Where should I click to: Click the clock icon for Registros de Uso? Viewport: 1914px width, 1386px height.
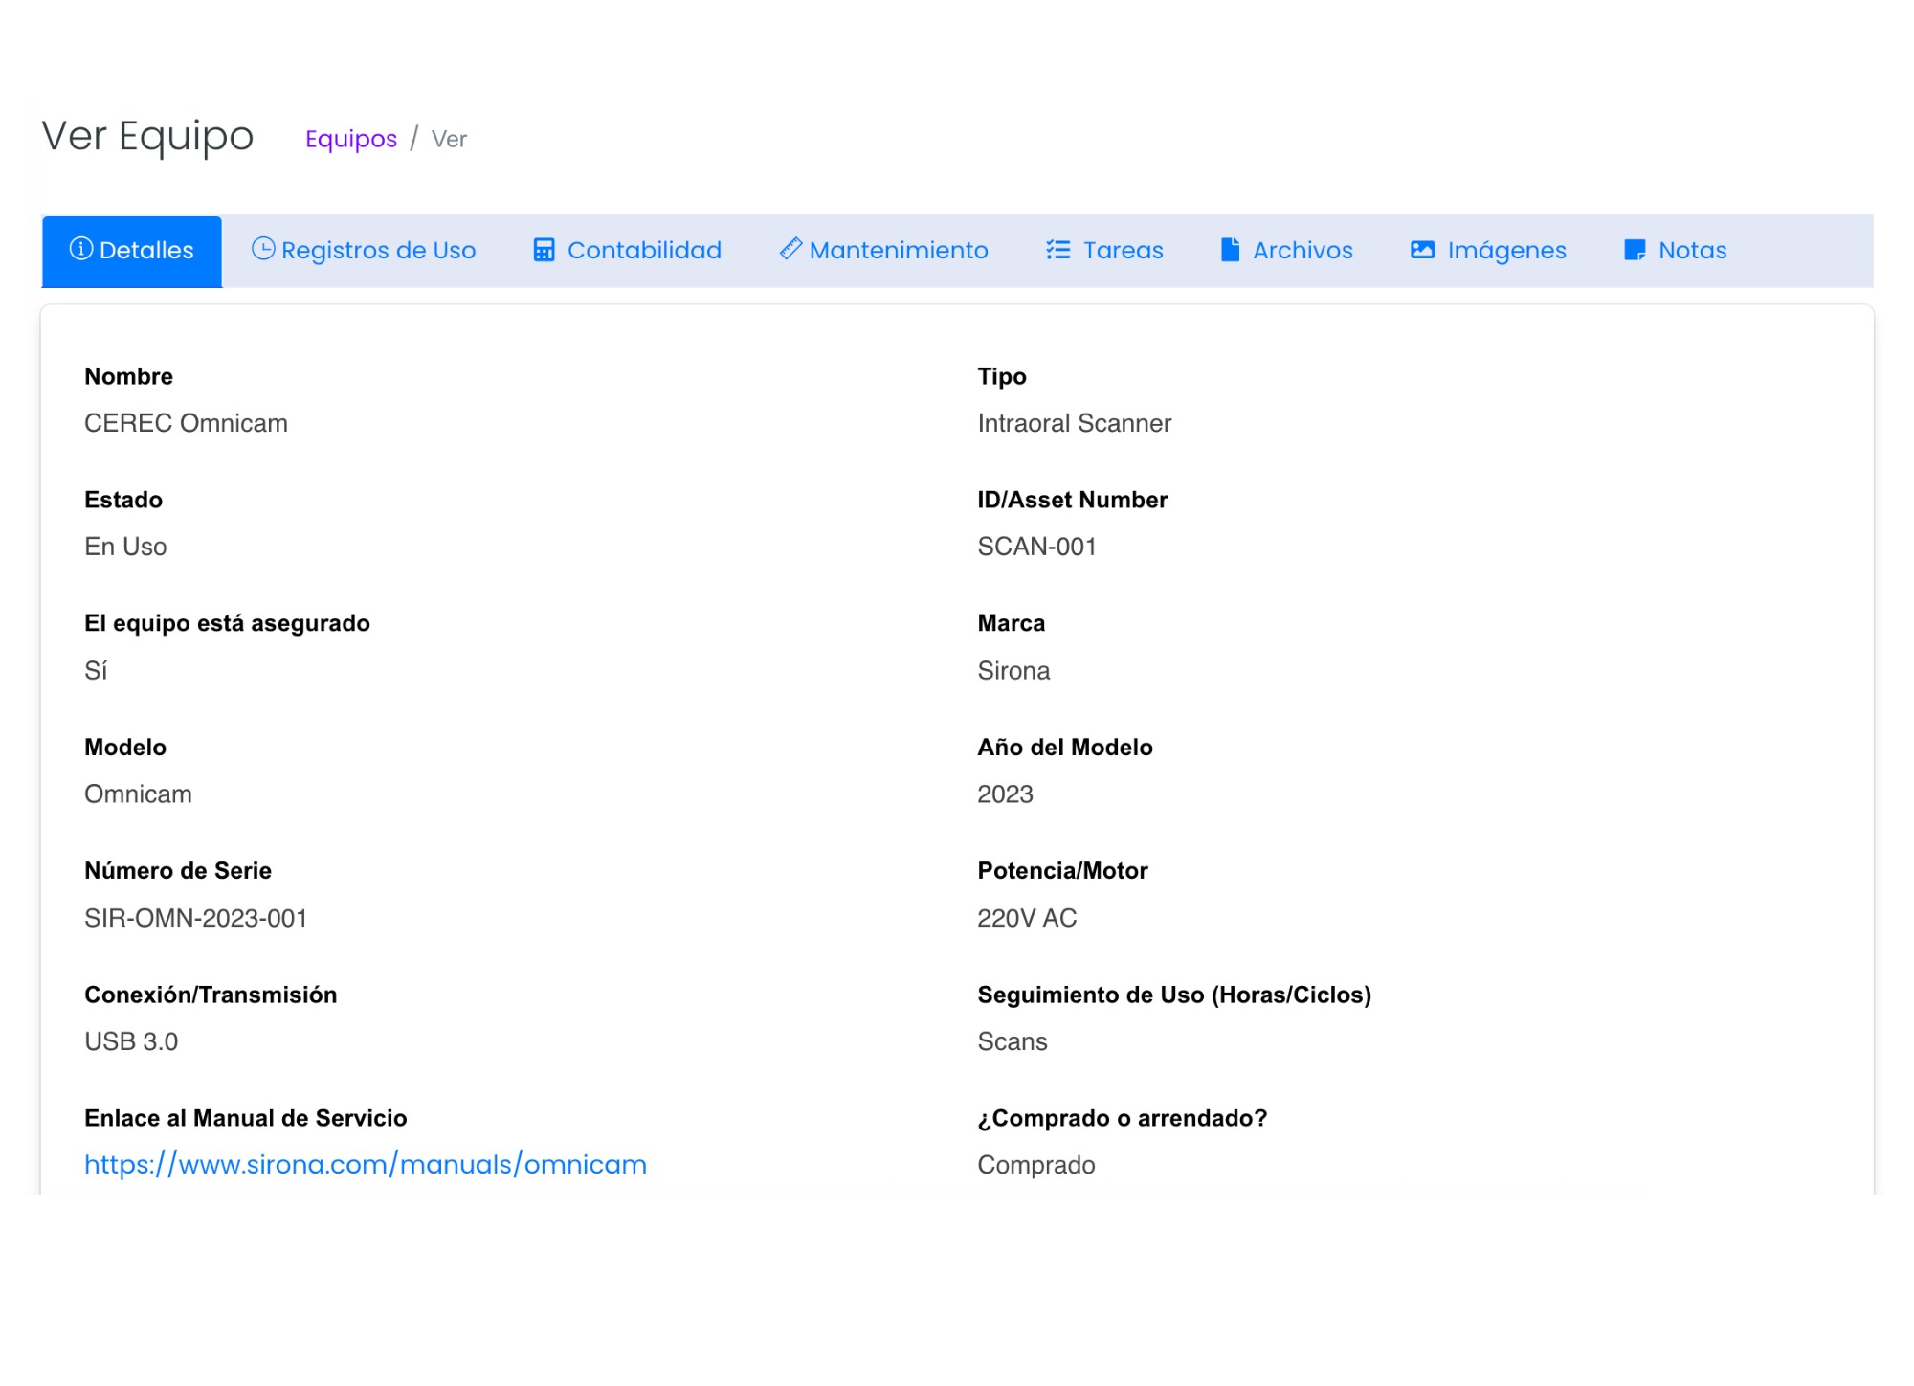pyautogui.click(x=263, y=249)
